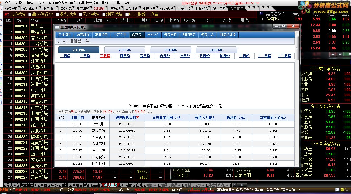Select the 板块指数 bottom tab
The height and width of the screenshot is (194, 351).
click(111, 185)
